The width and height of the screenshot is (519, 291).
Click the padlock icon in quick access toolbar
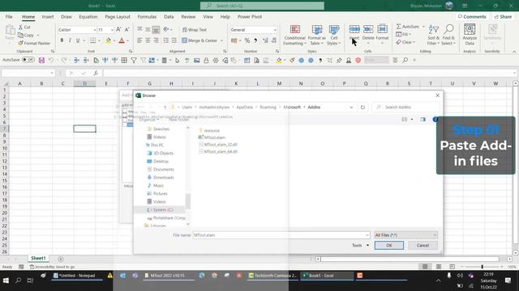click(206, 60)
